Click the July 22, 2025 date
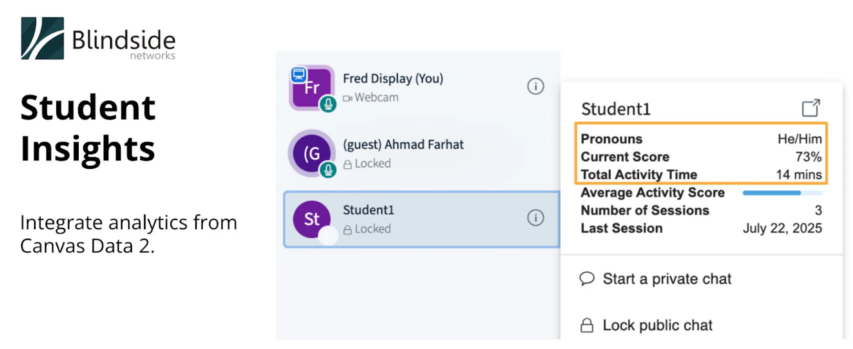This screenshot has height=349, width=853. 782,228
